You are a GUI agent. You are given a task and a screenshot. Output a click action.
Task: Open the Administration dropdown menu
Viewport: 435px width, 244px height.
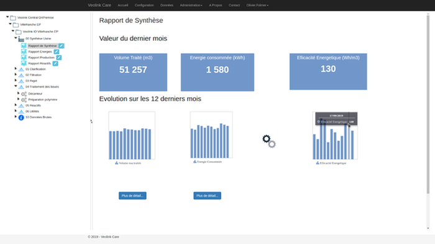tap(191, 5)
